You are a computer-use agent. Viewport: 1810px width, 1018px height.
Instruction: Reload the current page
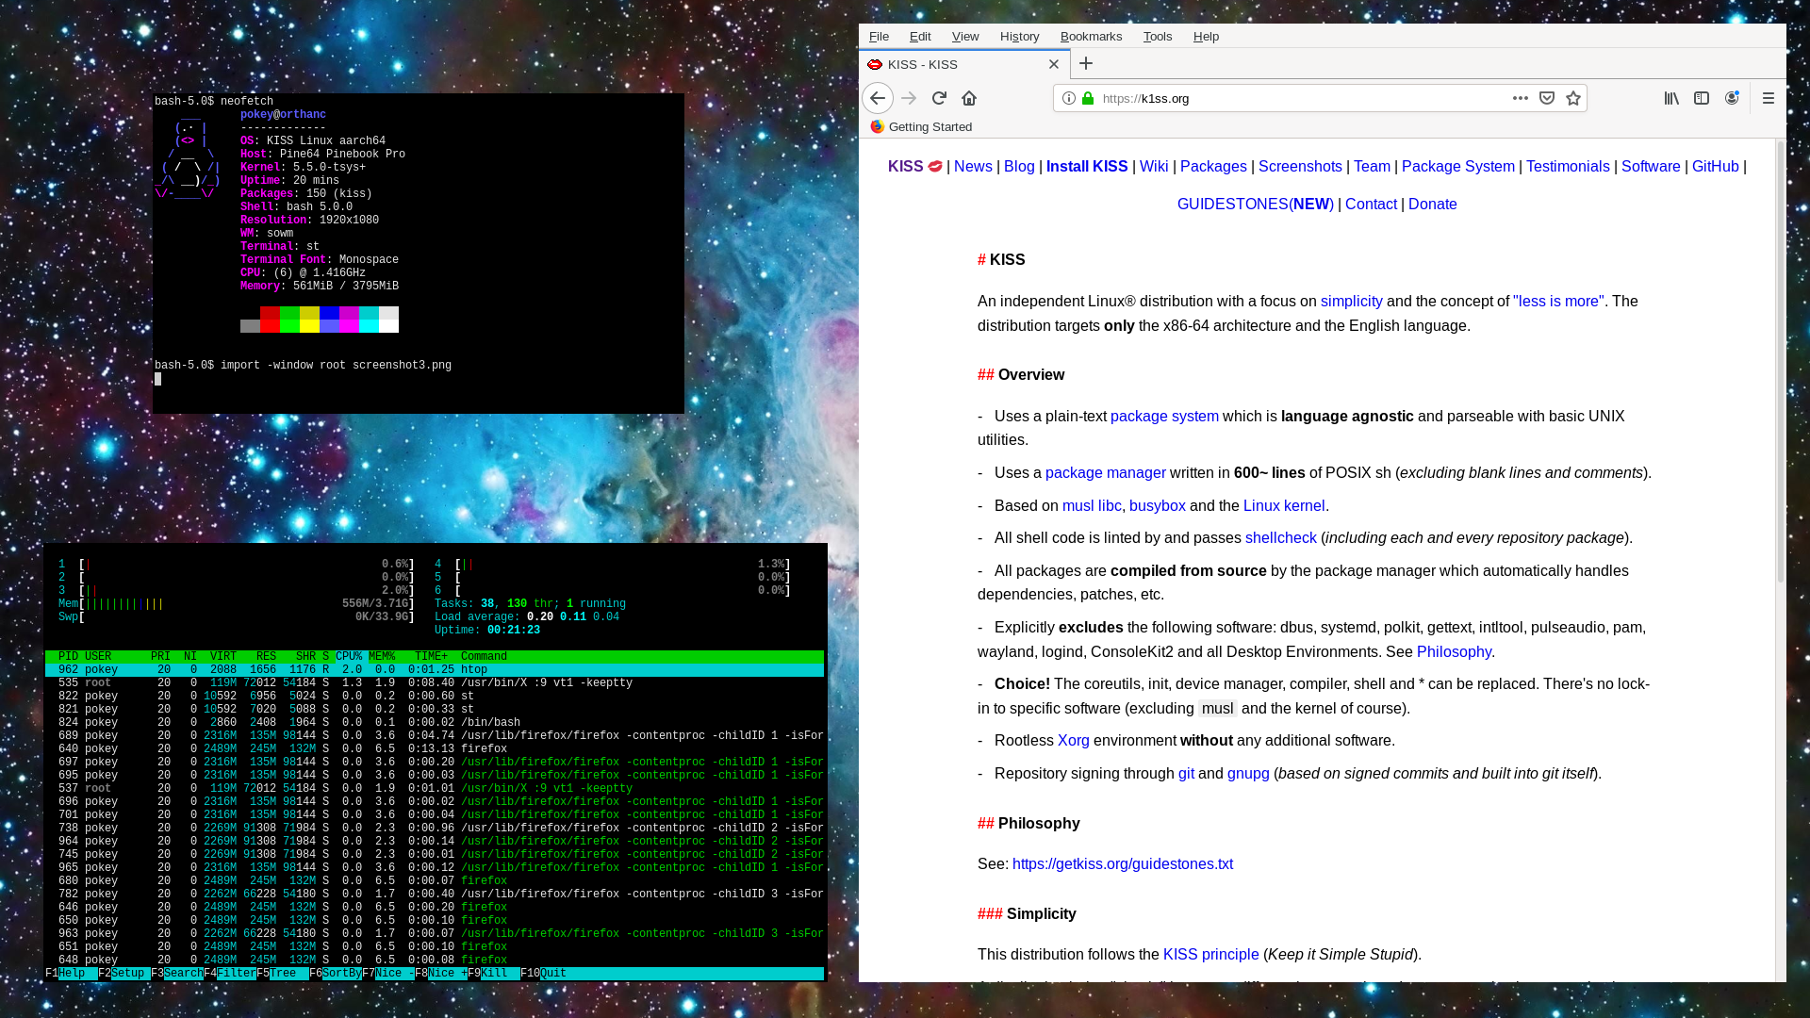click(939, 98)
